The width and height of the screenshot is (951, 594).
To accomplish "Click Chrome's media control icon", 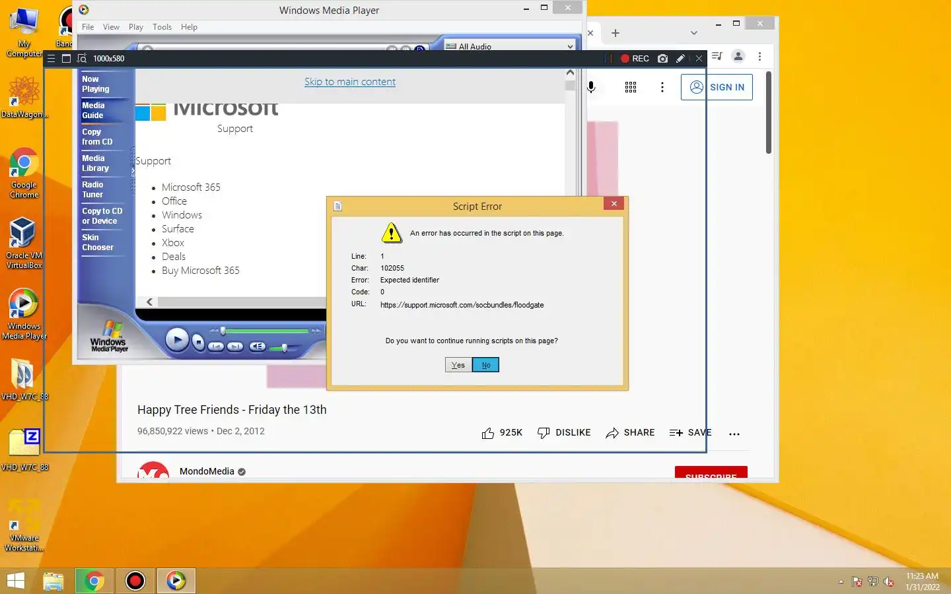I will [x=717, y=57].
